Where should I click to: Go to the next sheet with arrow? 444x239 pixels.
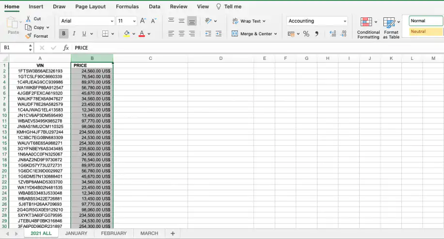click(16, 234)
